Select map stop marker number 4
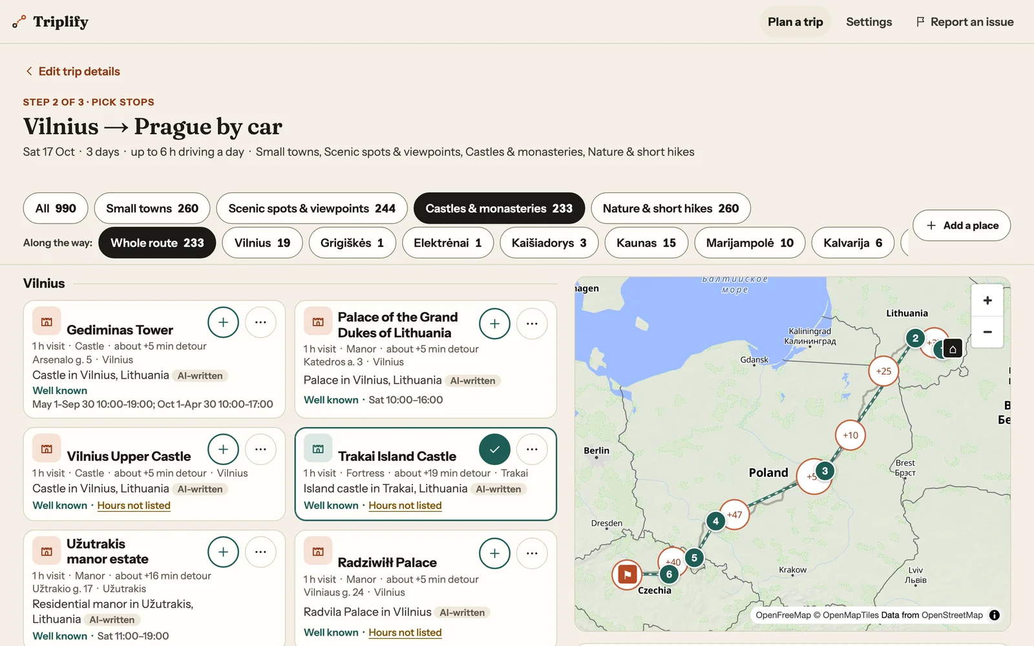Screen dimensions: 1034x646 (x=715, y=521)
